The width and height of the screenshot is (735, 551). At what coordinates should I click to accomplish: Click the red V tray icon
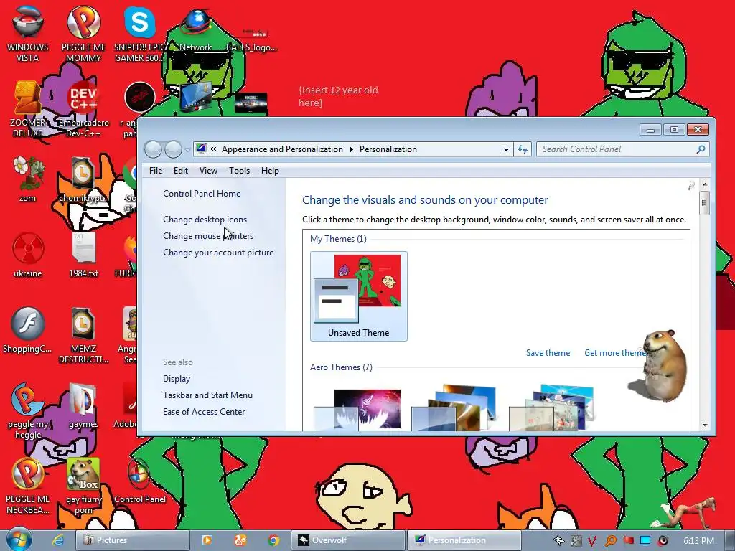tap(592, 541)
